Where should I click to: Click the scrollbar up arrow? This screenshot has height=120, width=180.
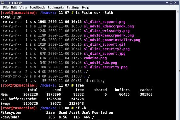coord(177,12)
